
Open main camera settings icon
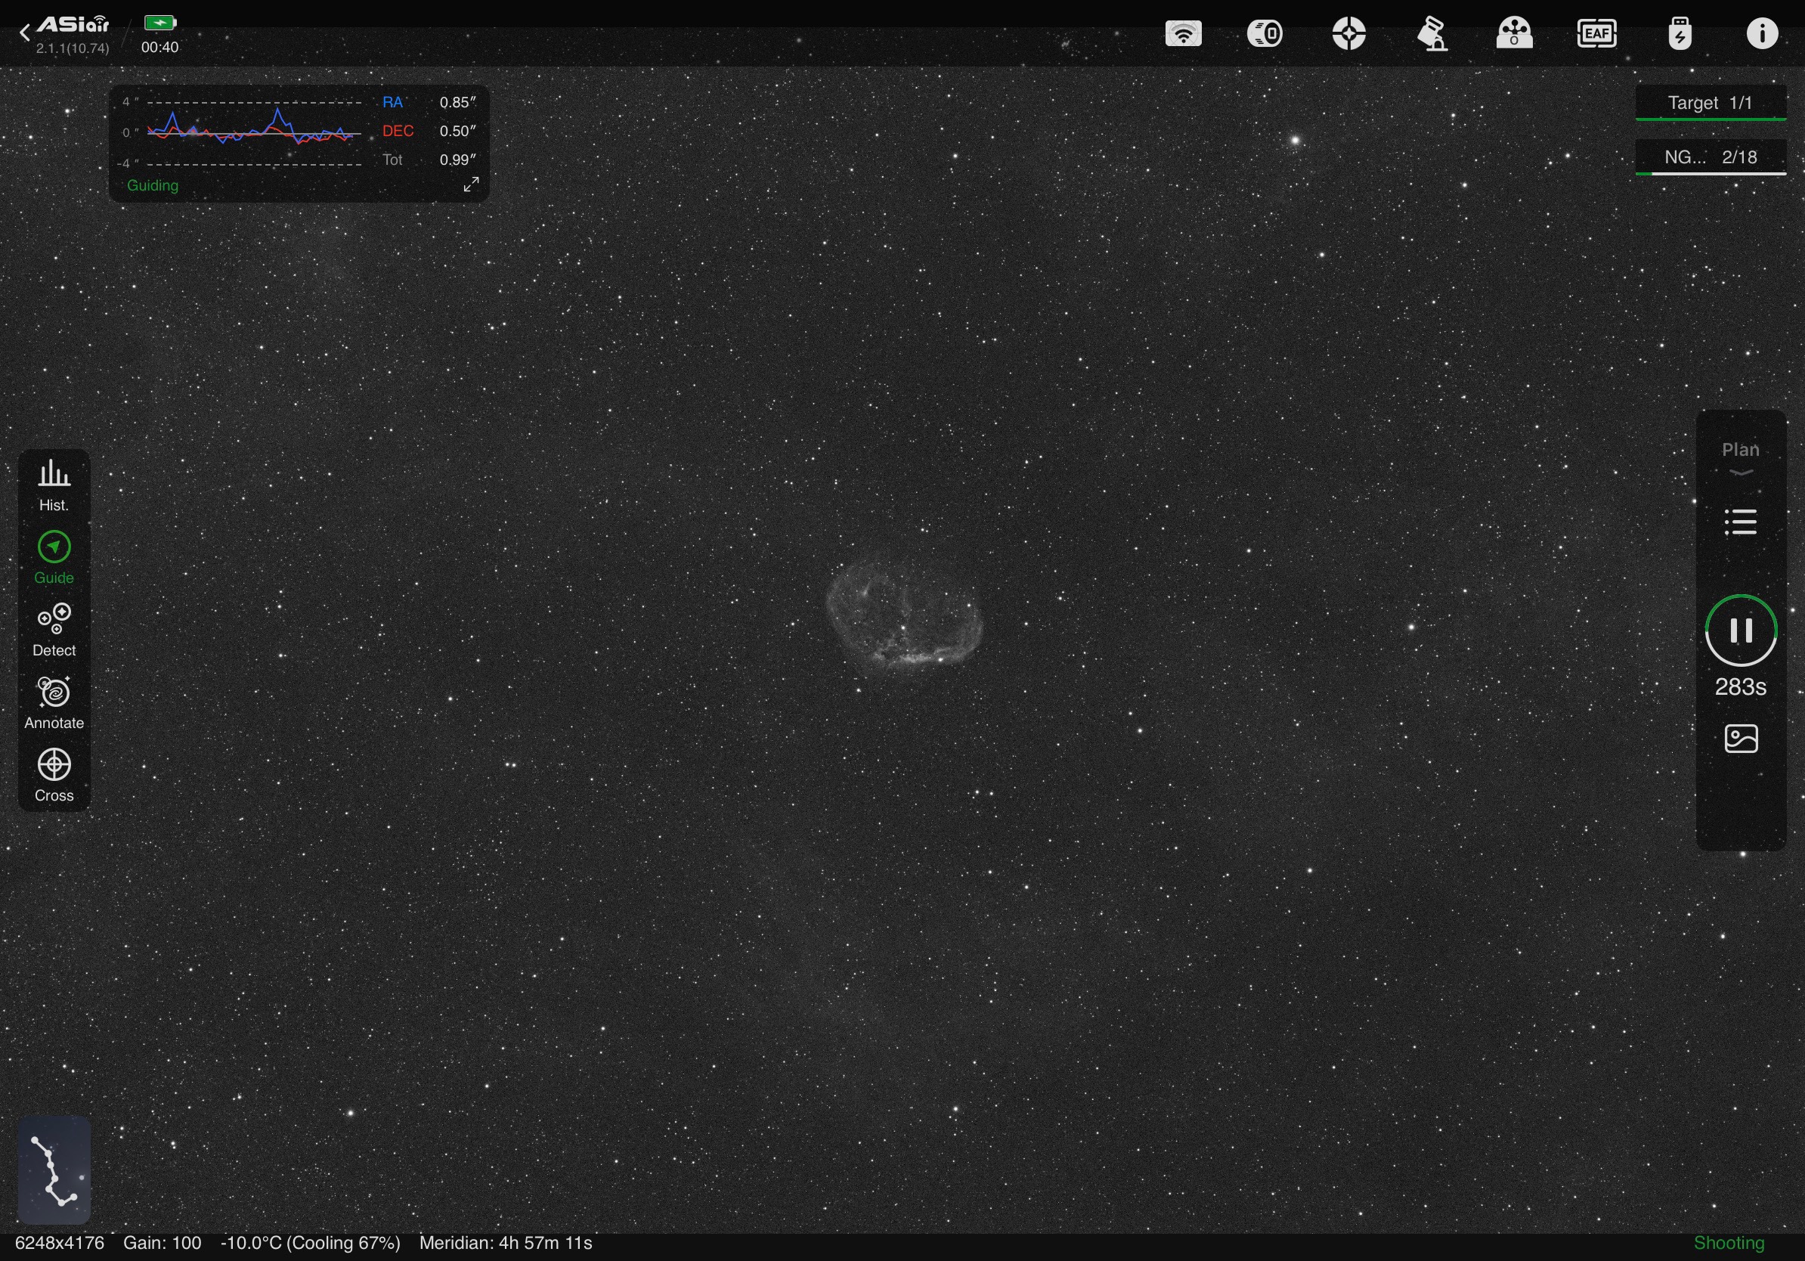(x=1265, y=34)
